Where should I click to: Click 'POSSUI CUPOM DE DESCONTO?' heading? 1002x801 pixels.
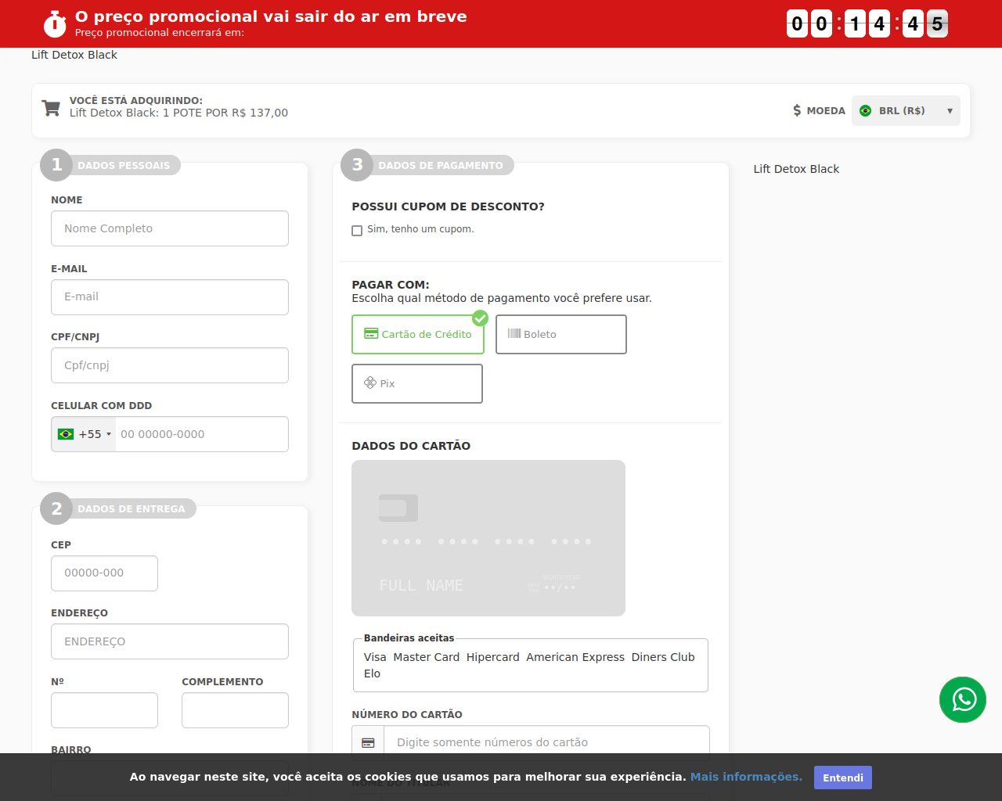[x=448, y=207]
